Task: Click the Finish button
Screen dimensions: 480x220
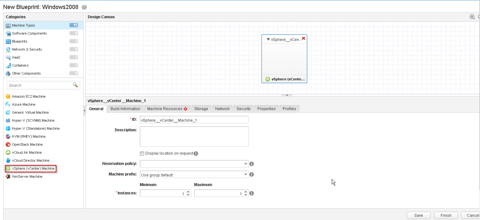Action: click(x=446, y=215)
